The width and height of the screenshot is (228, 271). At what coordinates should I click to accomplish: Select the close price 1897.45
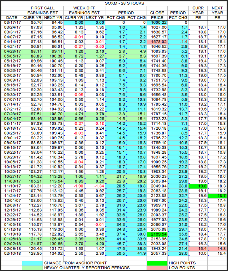(157, 157)
